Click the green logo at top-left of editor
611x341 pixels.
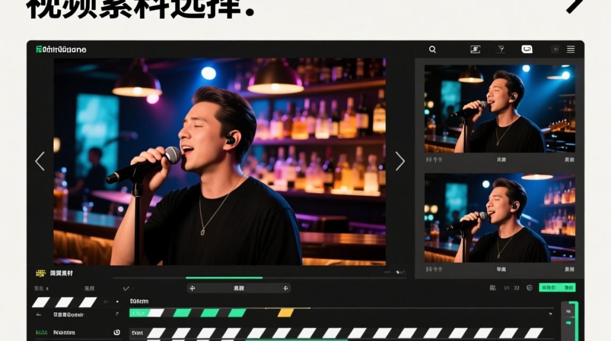point(39,49)
